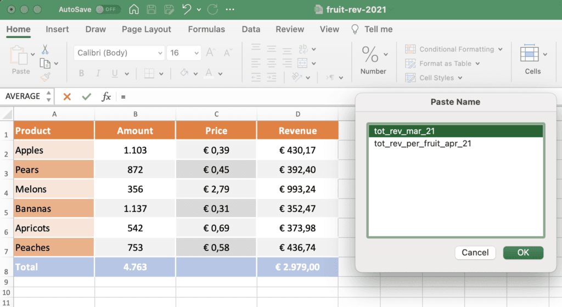The width and height of the screenshot is (562, 307).
Task: Click the Cut scissors icon
Action: [45, 49]
